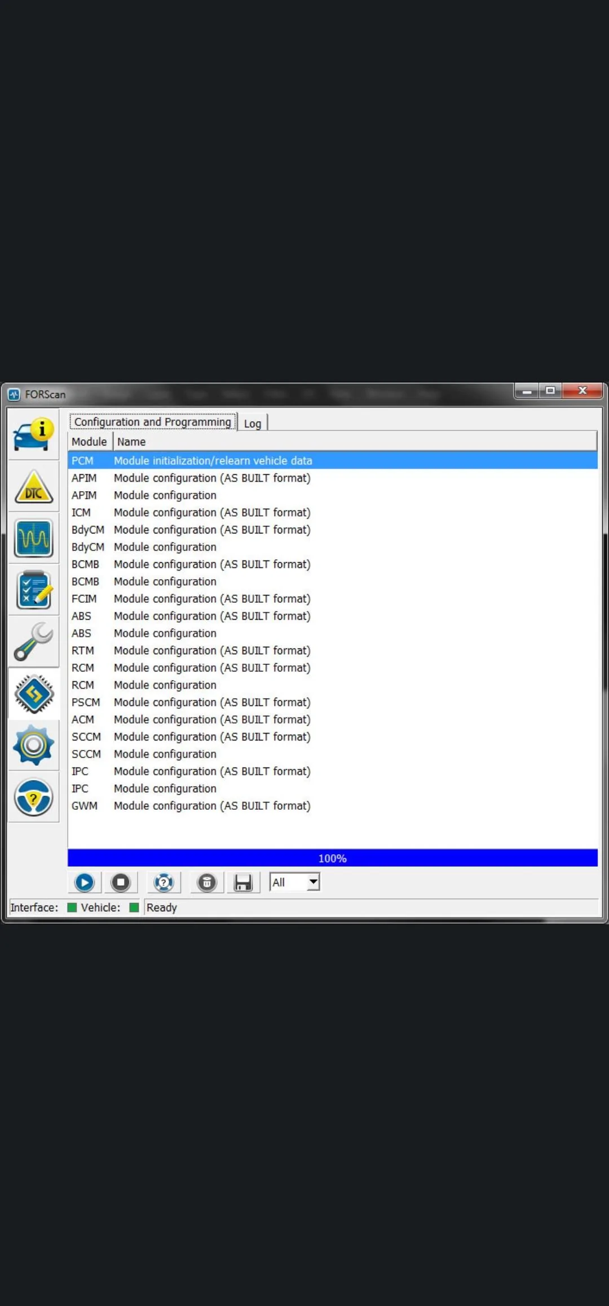Click the 100% progress bar
This screenshot has height=1306, width=609.
tap(333, 858)
